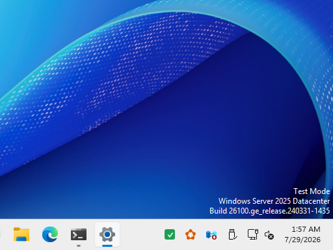This screenshot has width=333, height=250.
Task: Open the clock showing 1:57 AM
Action: click(306, 229)
